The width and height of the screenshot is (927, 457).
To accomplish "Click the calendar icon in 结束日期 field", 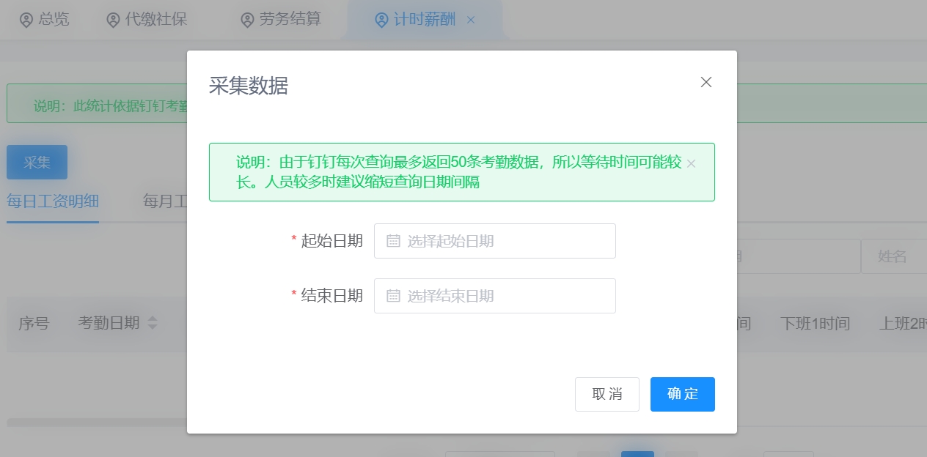I will coord(392,295).
